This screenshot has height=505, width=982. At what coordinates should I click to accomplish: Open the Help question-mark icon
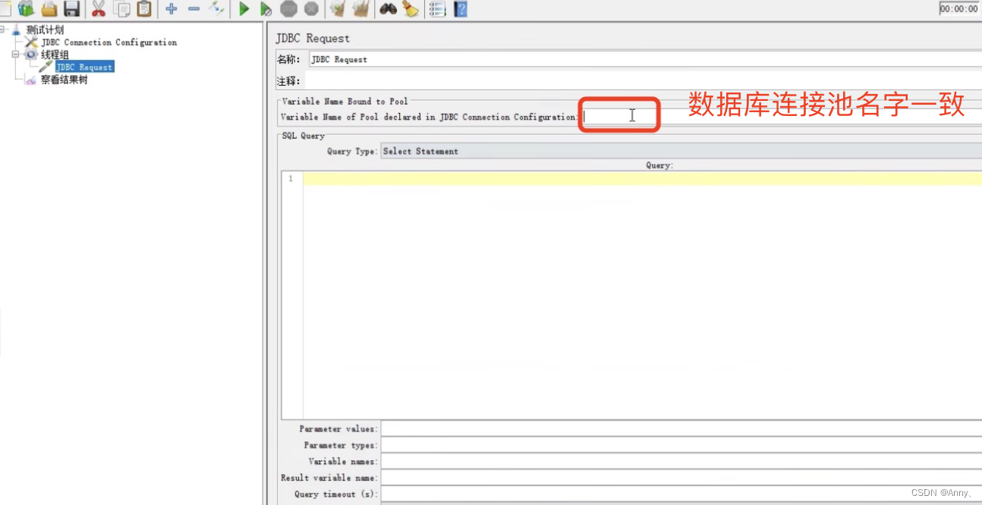(460, 9)
